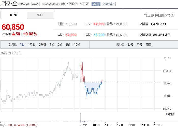Screen dimensions: 178x131
Task: Click the 07/11 date axis label
Action: pos(84,125)
